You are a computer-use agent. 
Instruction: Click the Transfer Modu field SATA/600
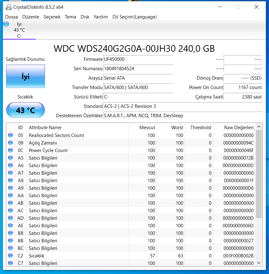point(138,87)
